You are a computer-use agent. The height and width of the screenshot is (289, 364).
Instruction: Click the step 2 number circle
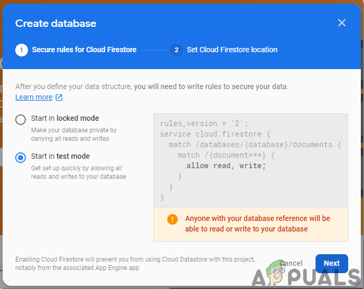[x=176, y=50]
